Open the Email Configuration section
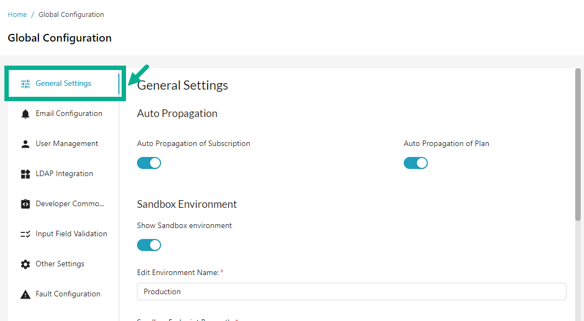The image size is (584, 321). tap(68, 113)
